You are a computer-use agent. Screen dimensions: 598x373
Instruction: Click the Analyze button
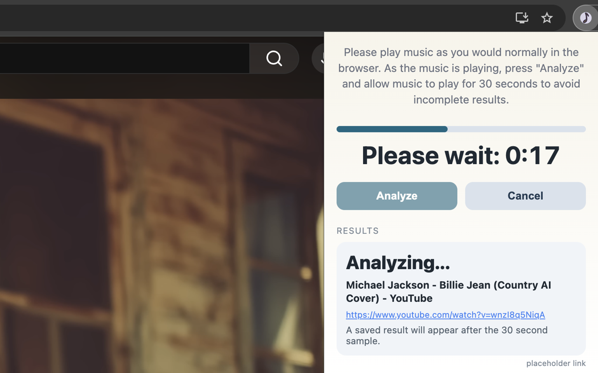coord(397,196)
